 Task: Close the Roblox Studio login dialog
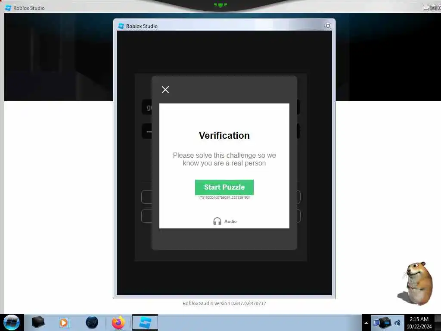[328, 26]
